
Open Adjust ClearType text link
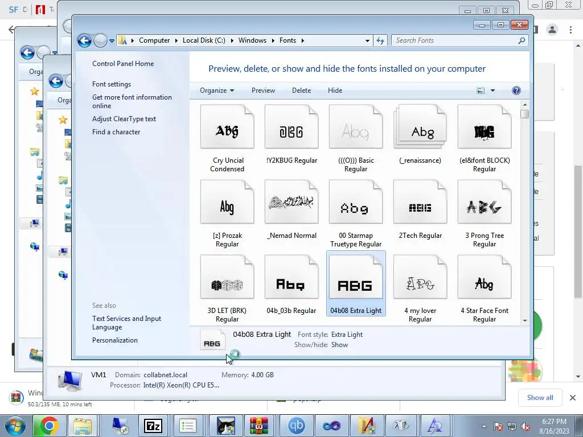point(124,119)
